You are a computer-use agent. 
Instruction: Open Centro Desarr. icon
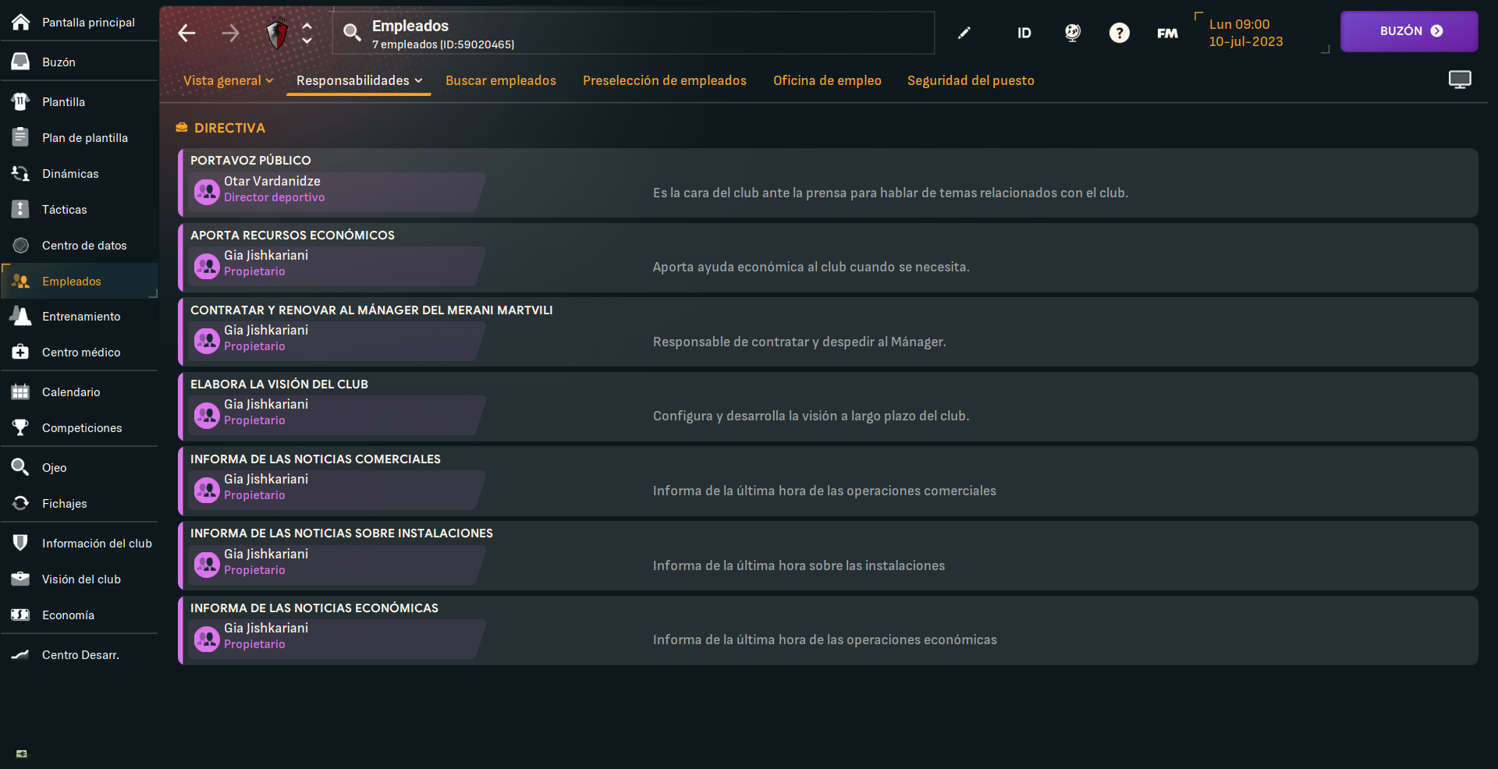pos(21,654)
